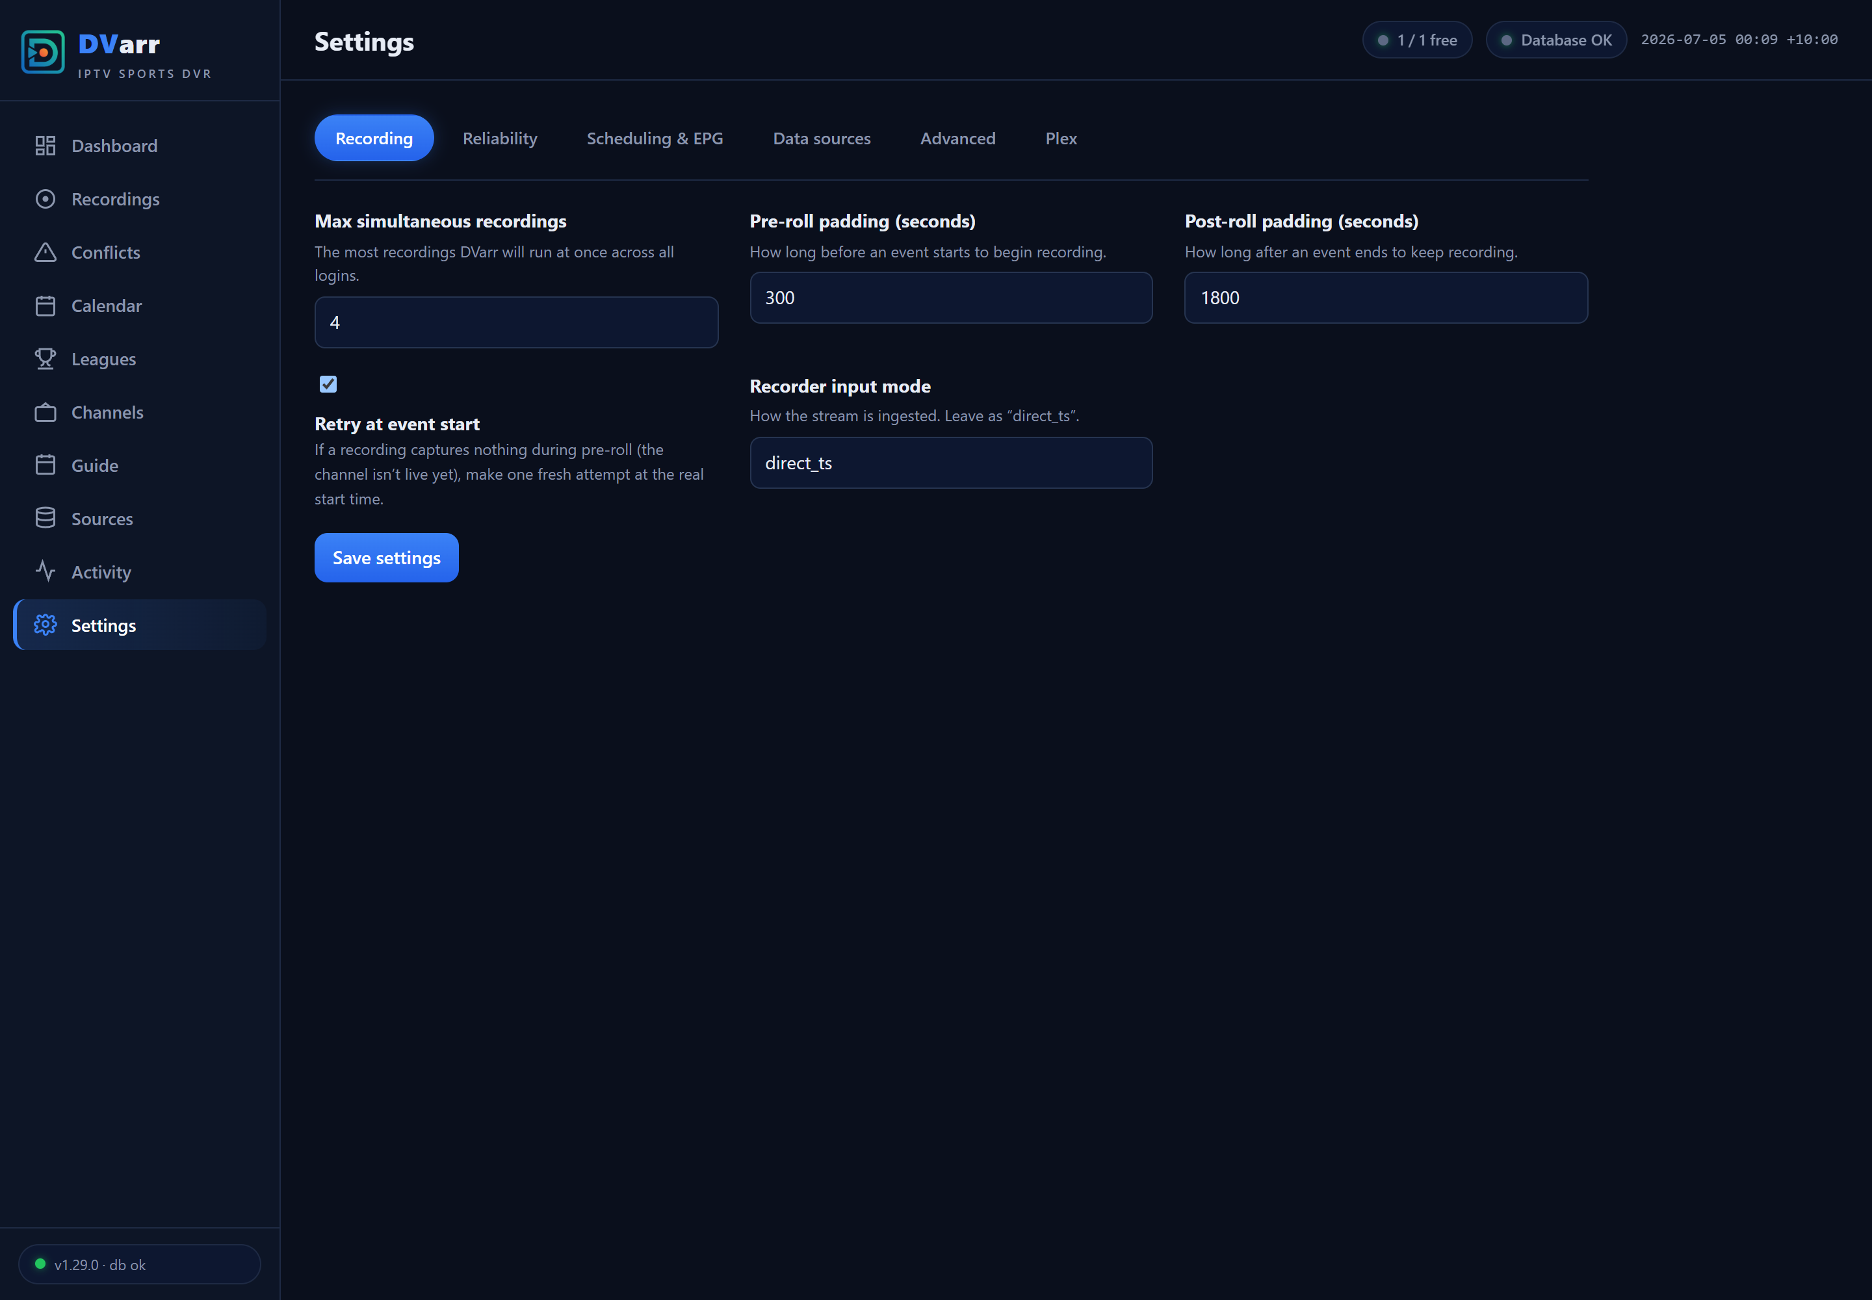Open the Activity page

[139, 572]
